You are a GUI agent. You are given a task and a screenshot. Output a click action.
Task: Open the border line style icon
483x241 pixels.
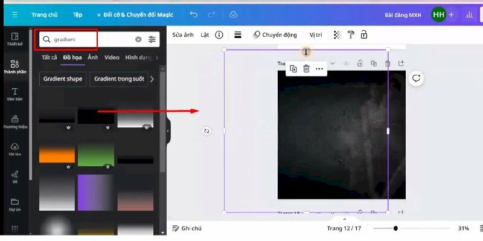point(238,35)
